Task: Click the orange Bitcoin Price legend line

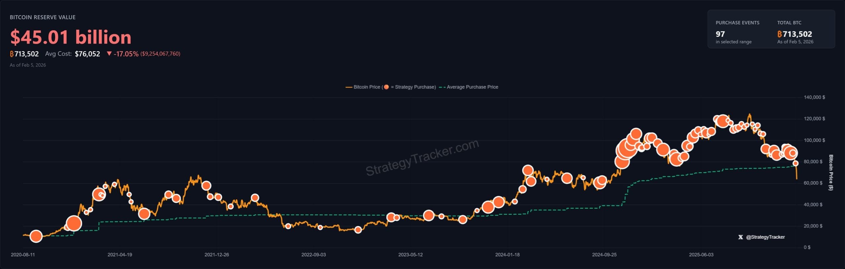Action: pyautogui.click(x=349, y=87)
